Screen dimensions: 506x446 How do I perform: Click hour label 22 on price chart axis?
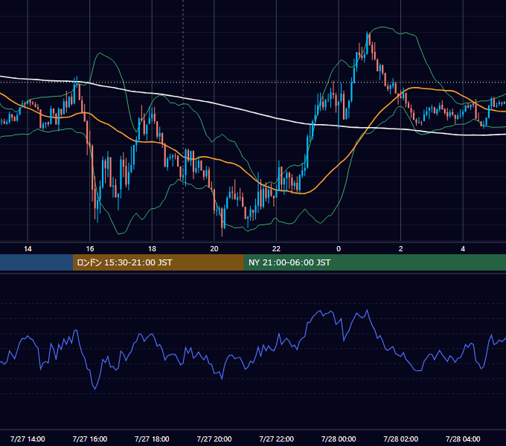(277, 249)
